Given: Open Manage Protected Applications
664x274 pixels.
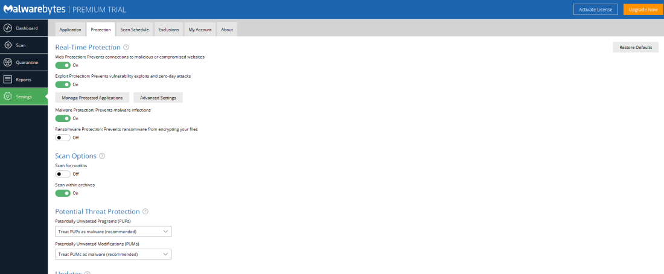Looking at the screenshot, I should click(92, 97).
